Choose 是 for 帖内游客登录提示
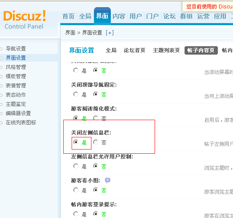233x218 pixels. pyautogui.click(x=76, y=214)
